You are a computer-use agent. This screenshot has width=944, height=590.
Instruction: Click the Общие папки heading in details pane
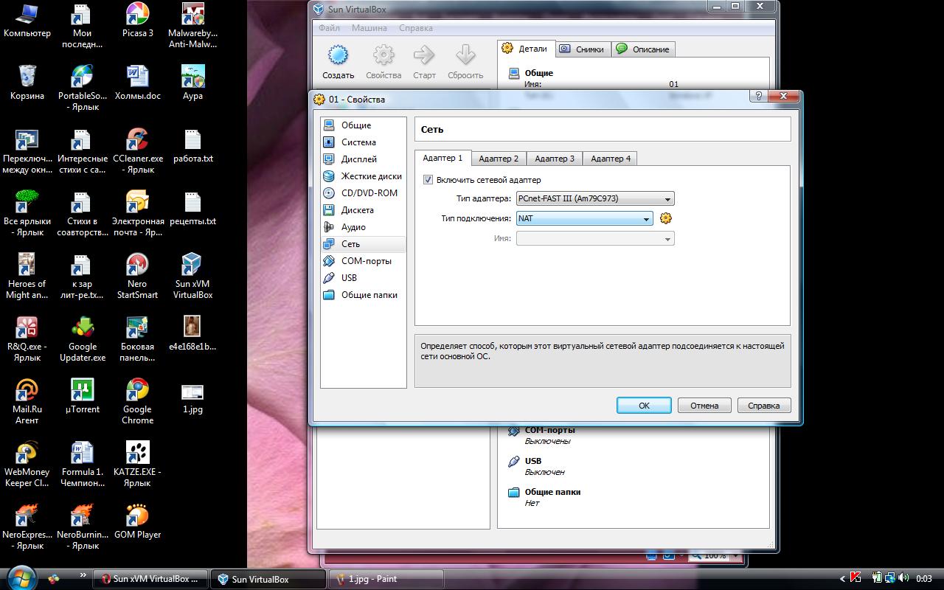552,492
